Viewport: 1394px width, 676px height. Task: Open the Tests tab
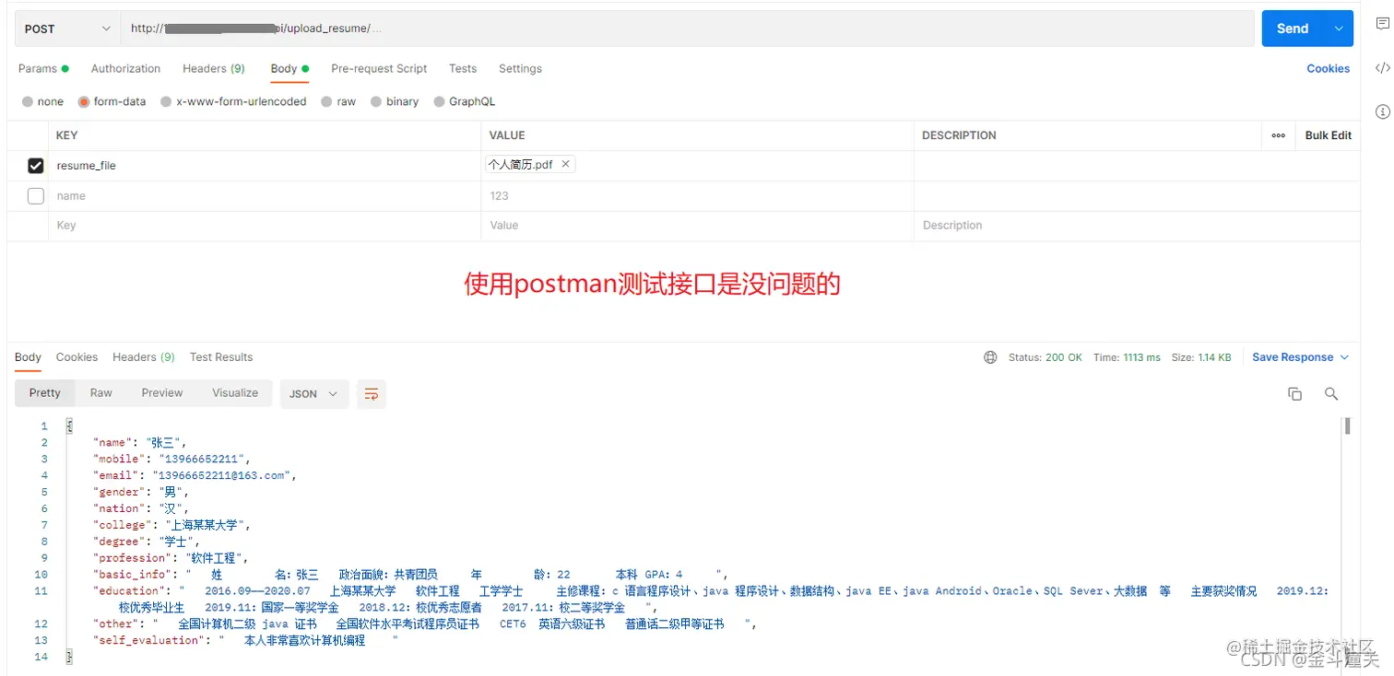tap(463, 69)
